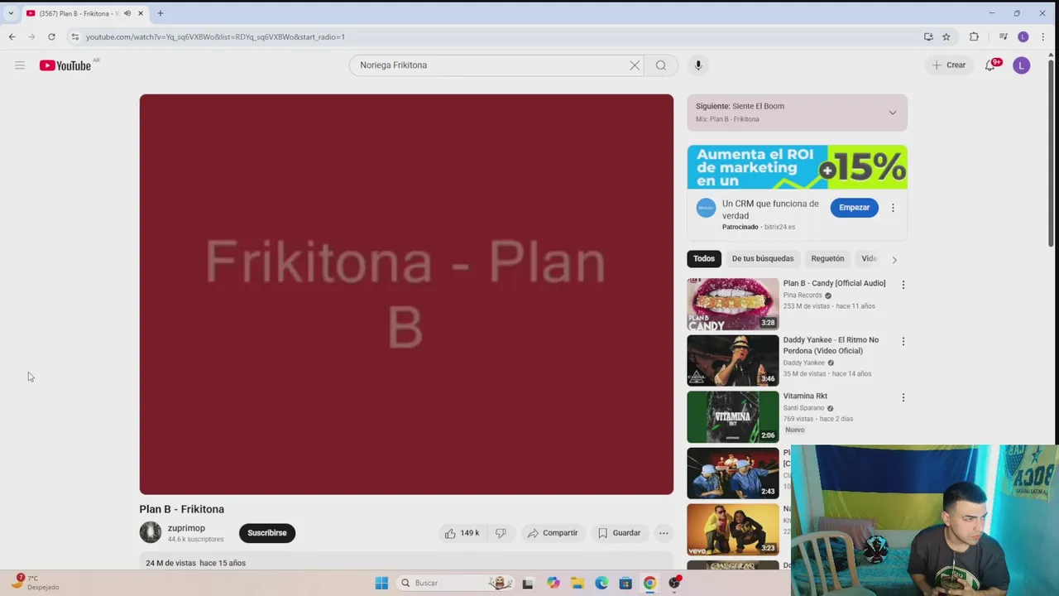Open Plan B - Candy video thumbnail
The width and height of the screenshot is (1059, 596).
[733, 304]
